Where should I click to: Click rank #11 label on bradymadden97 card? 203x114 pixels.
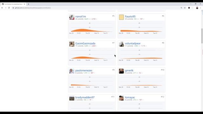point(113,97)
